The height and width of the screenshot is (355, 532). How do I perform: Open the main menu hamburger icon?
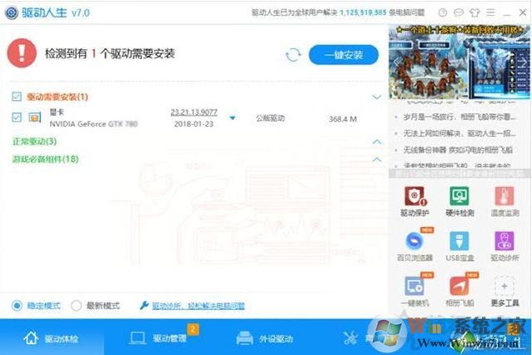coord(490,12)
